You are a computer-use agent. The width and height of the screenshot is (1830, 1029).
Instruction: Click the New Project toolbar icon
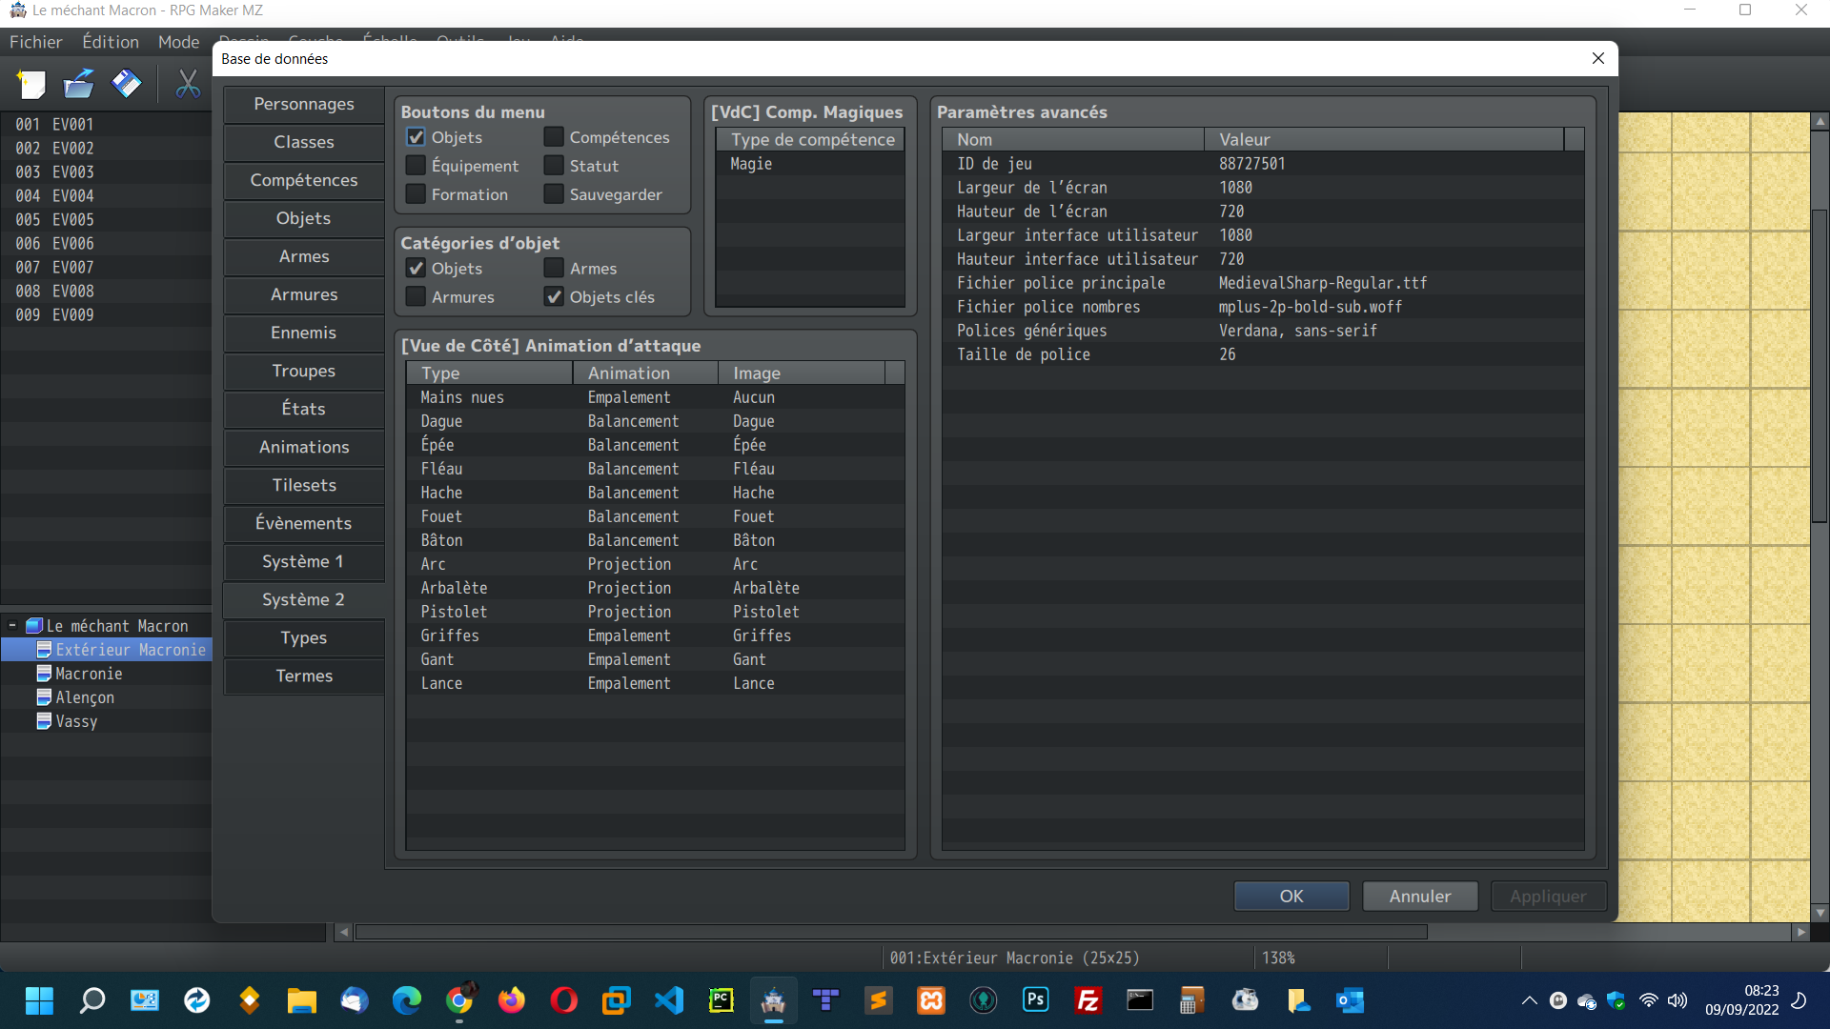pos(31,85)
